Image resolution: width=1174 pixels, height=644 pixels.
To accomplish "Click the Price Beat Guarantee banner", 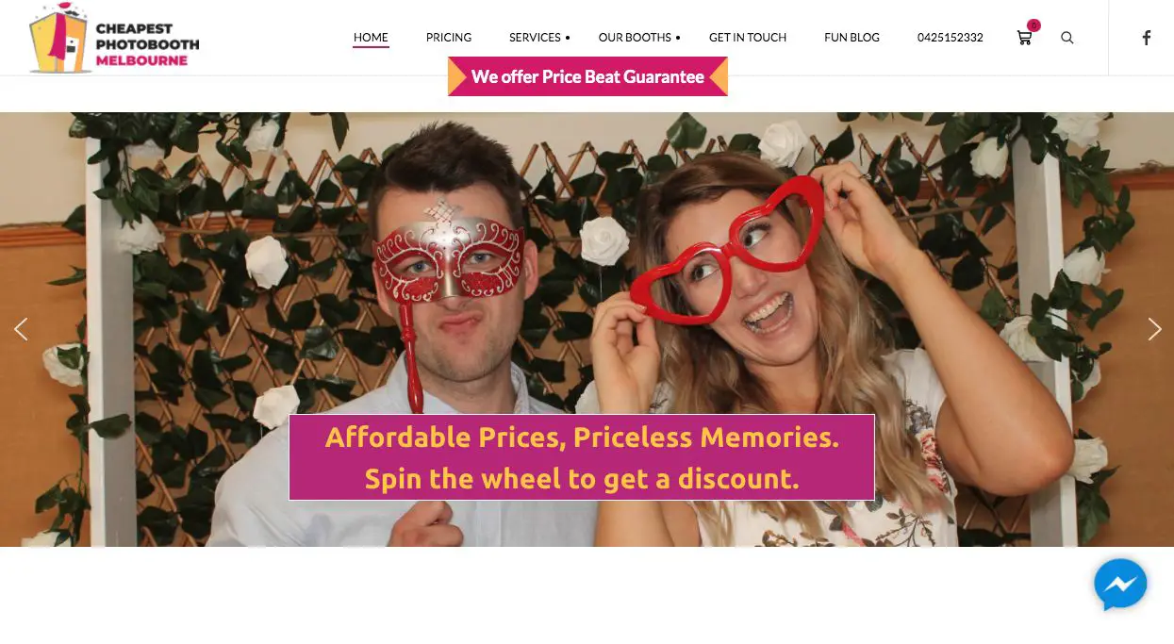I will click(587, 76).
